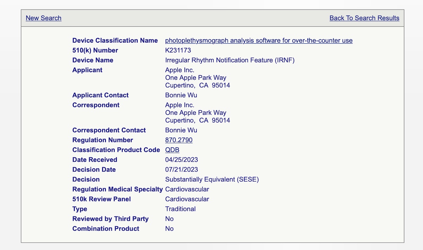Click the Combination Product label
Image resolution: width=423 pixels, height=250 pixels.
coord(106,229)
